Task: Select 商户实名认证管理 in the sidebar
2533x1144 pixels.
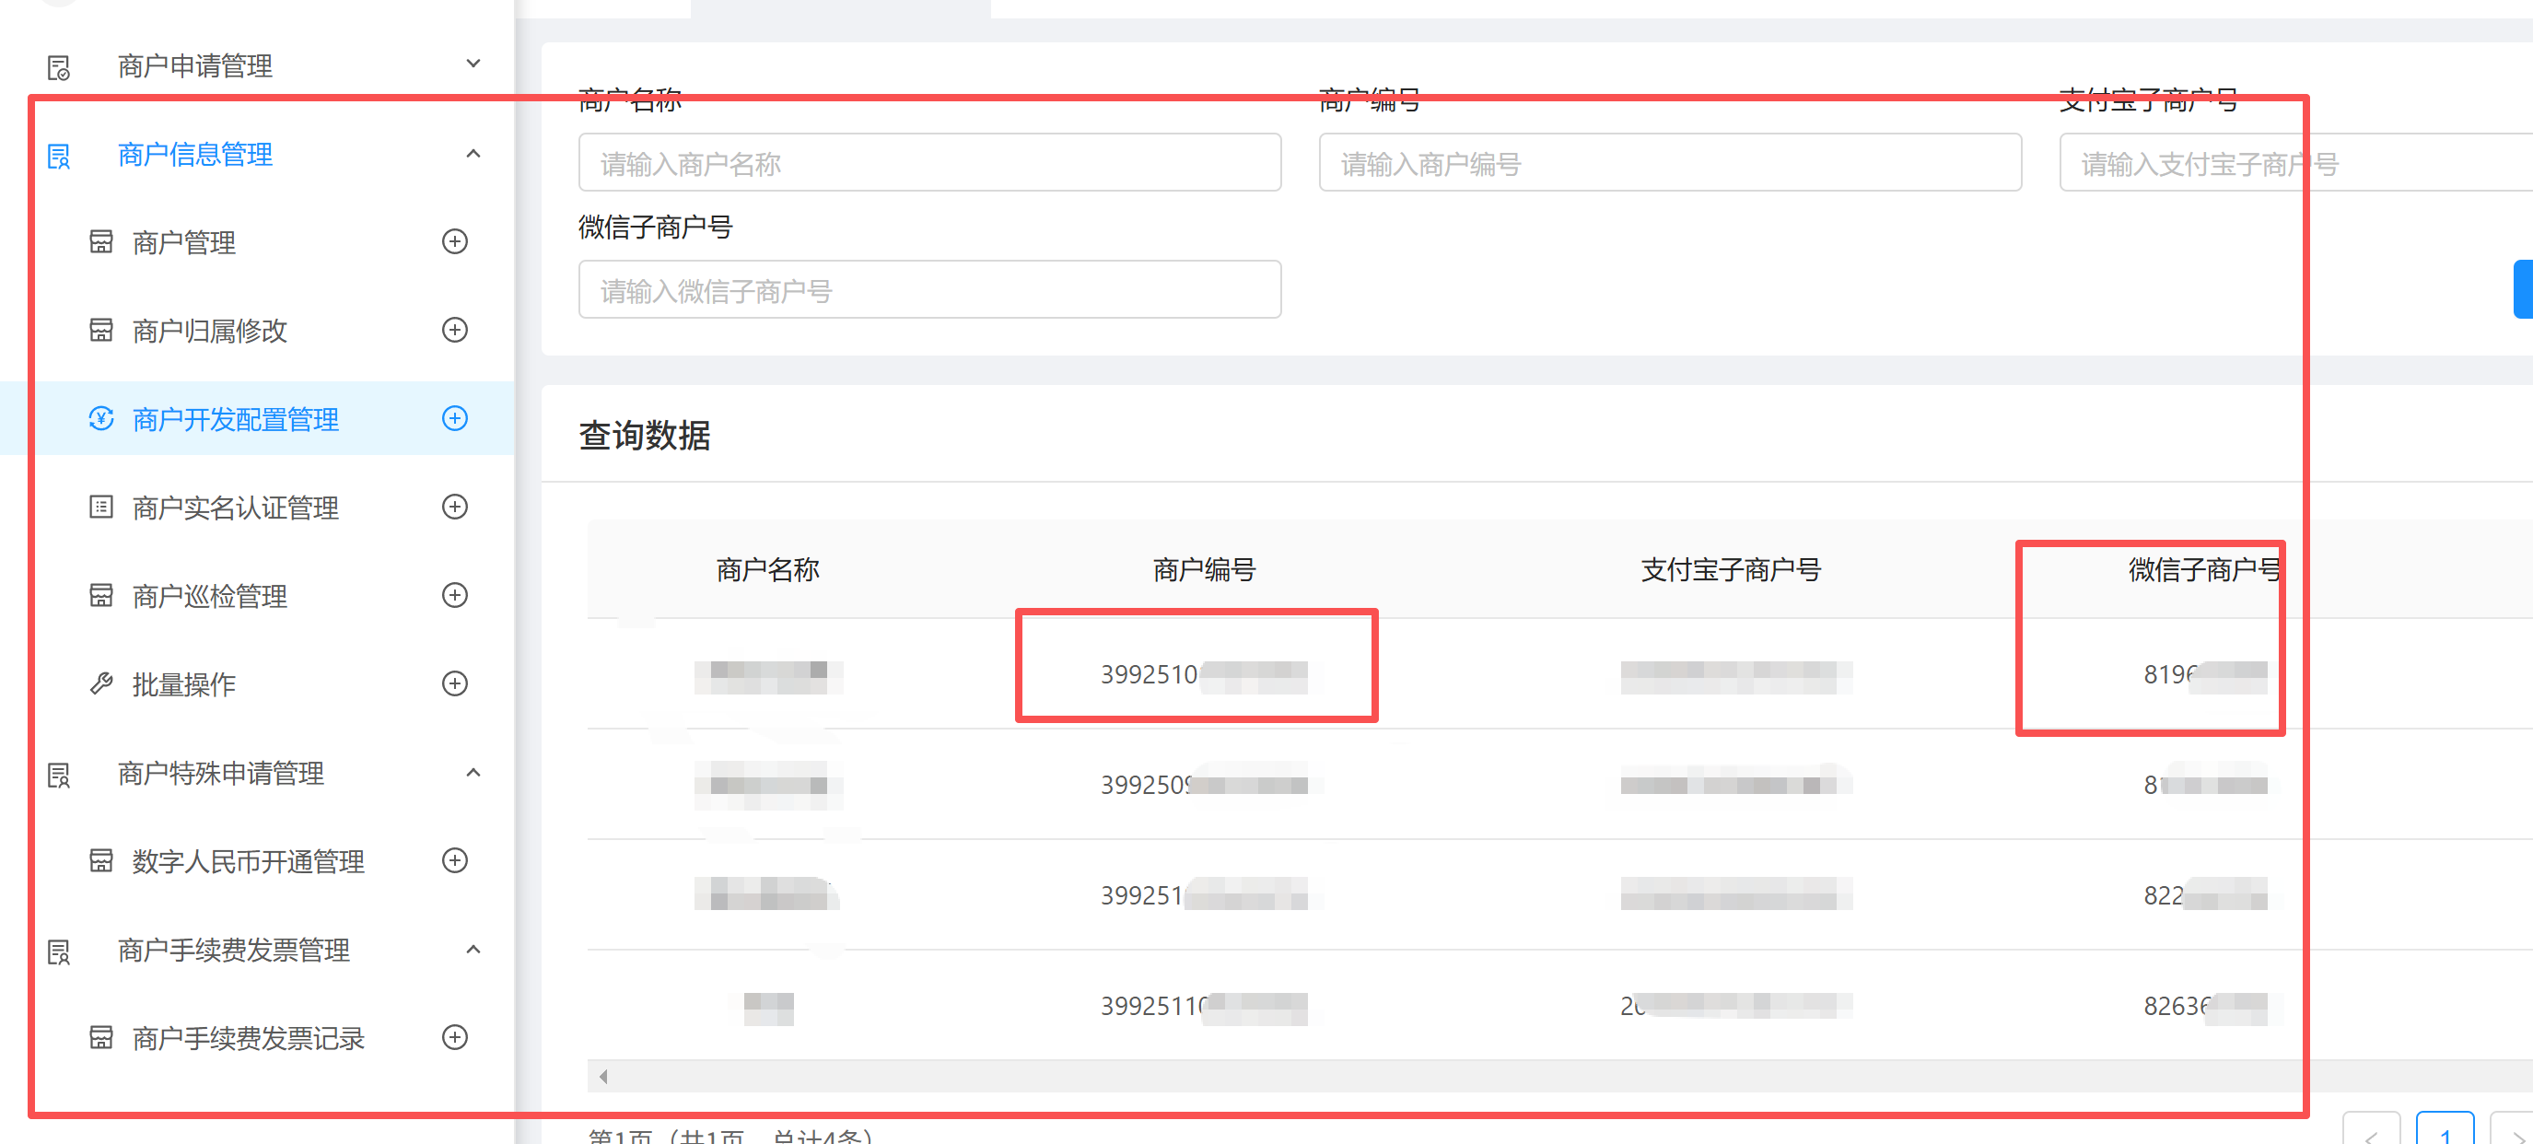Action: pyautogui.click(x=235, y=508)
